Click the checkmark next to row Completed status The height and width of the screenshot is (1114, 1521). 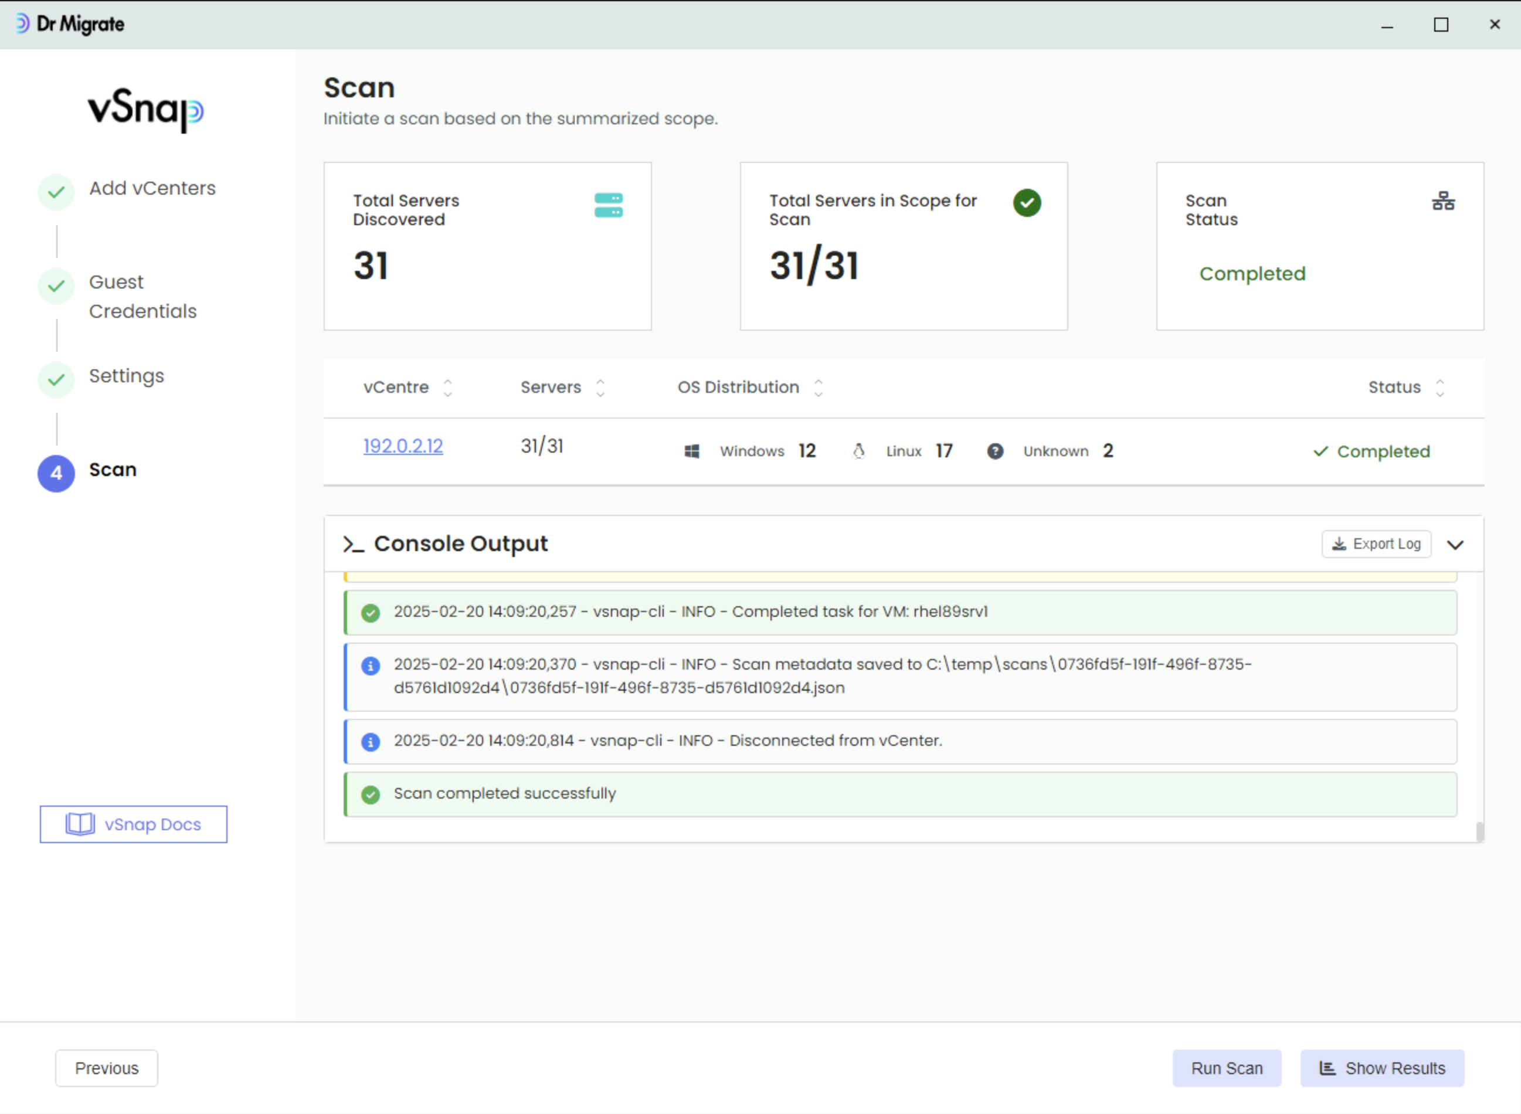tap(1320, 451)
